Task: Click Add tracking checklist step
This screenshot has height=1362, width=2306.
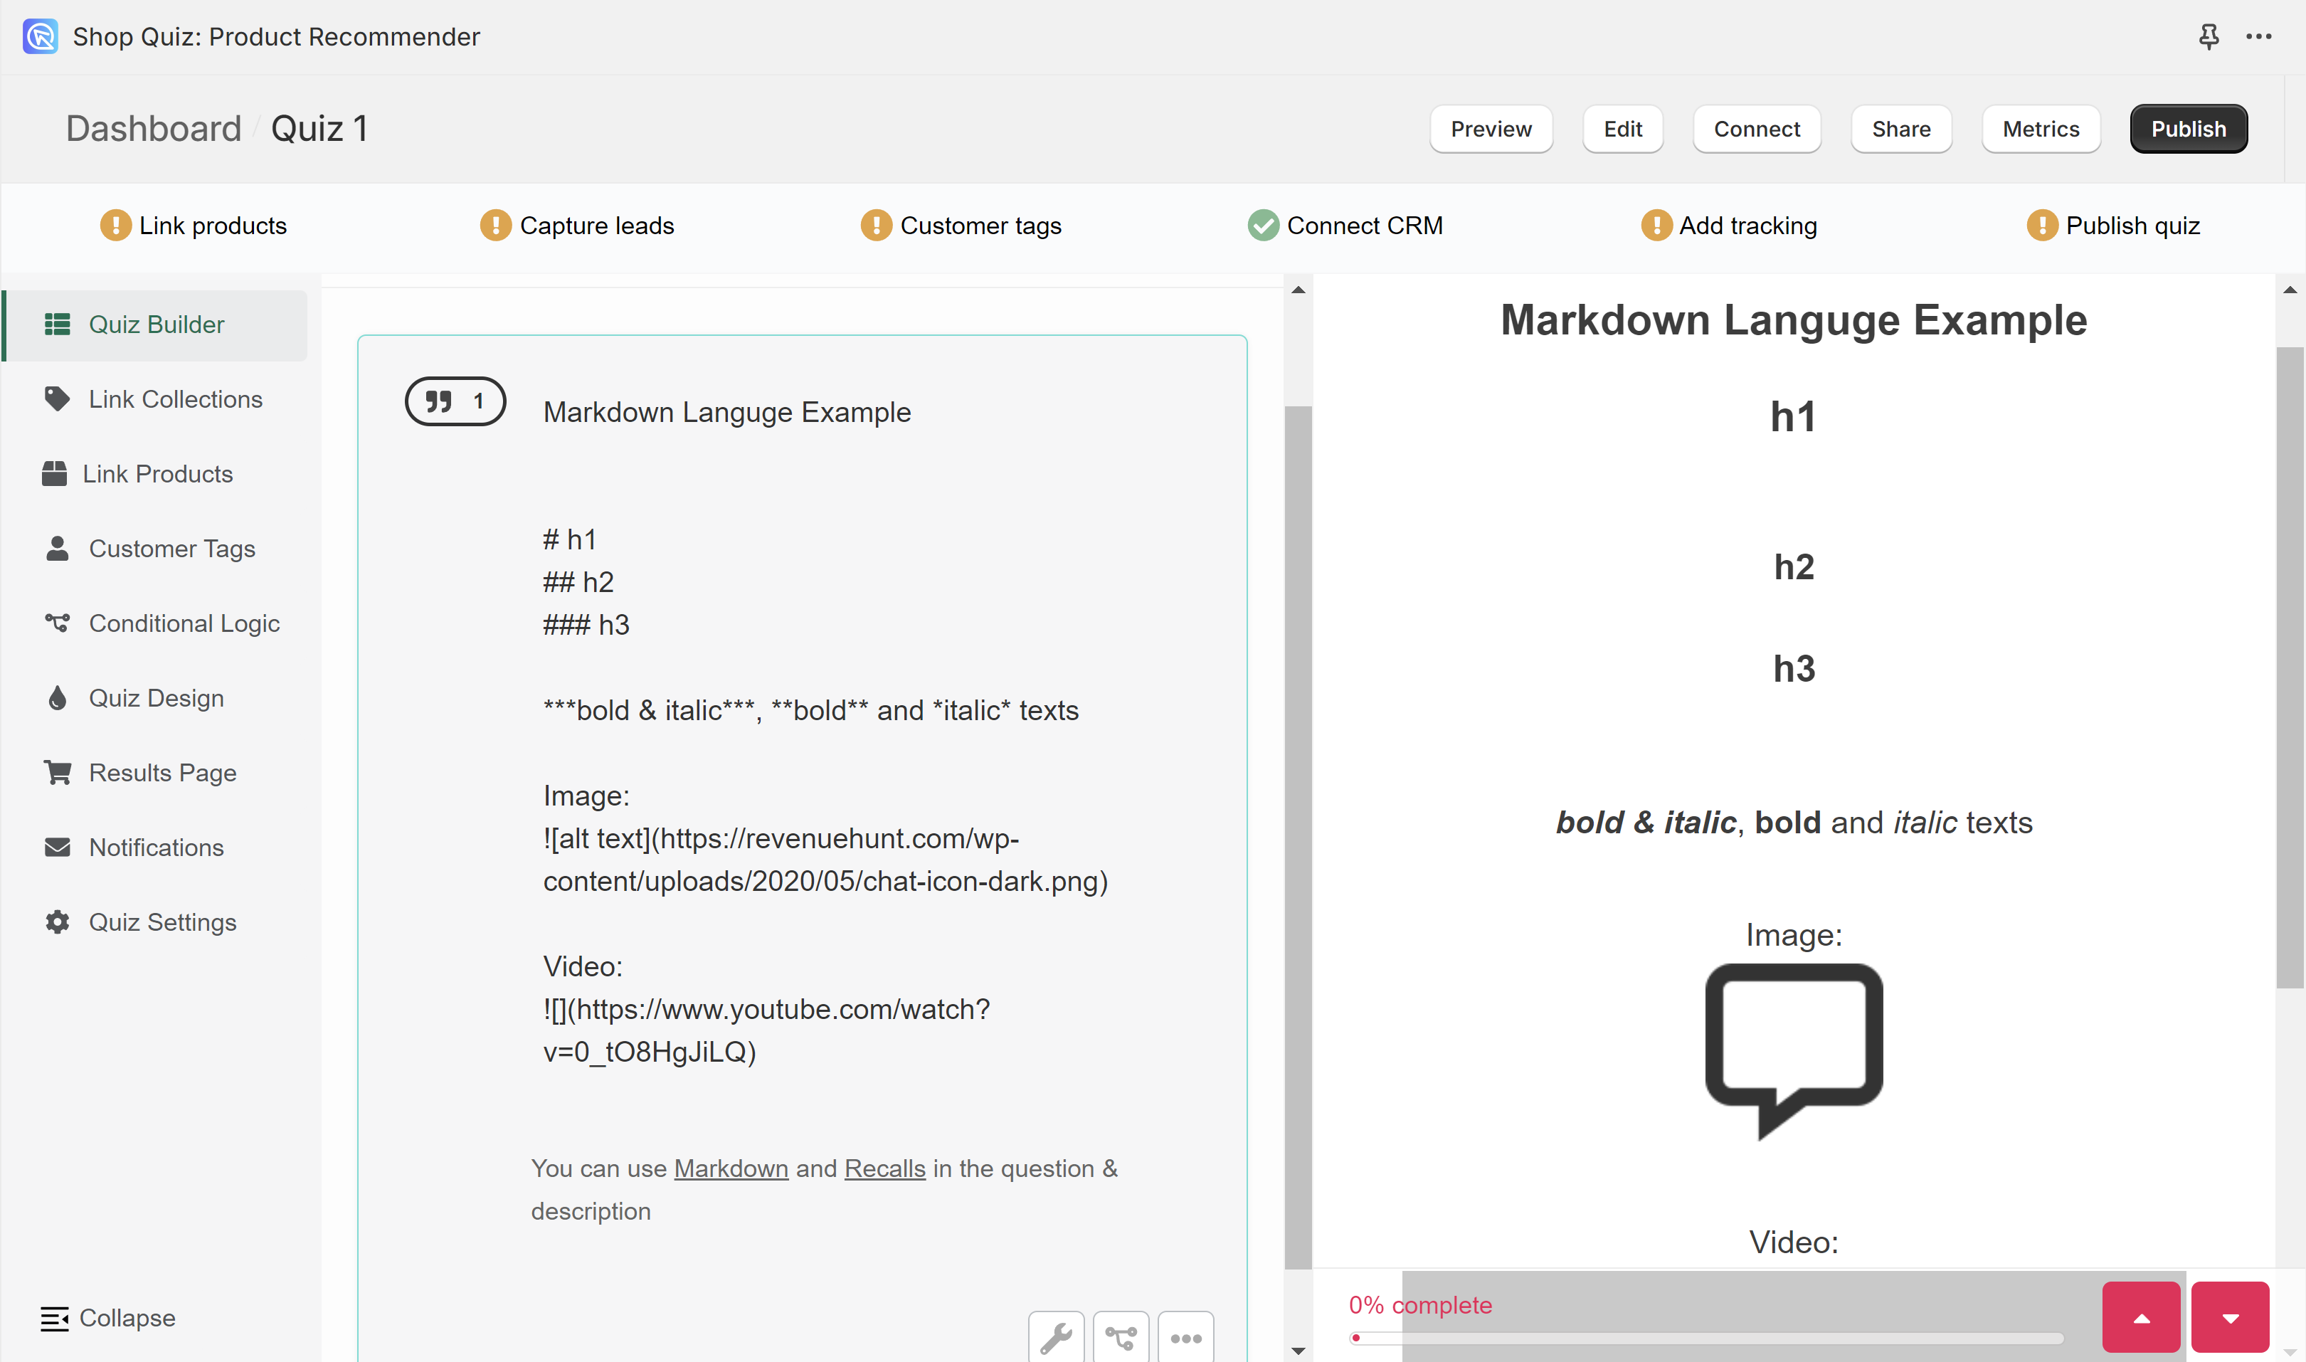Action: [x=1729, y=225]
